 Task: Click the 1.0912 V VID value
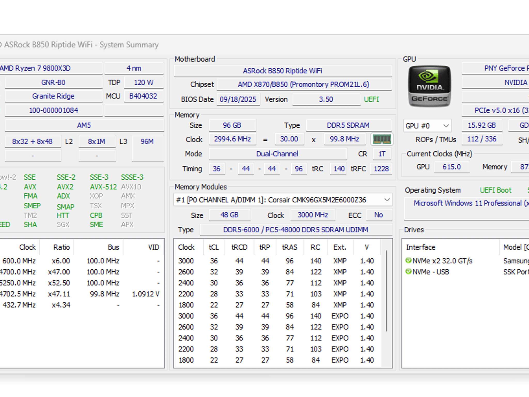click(146, 294)
